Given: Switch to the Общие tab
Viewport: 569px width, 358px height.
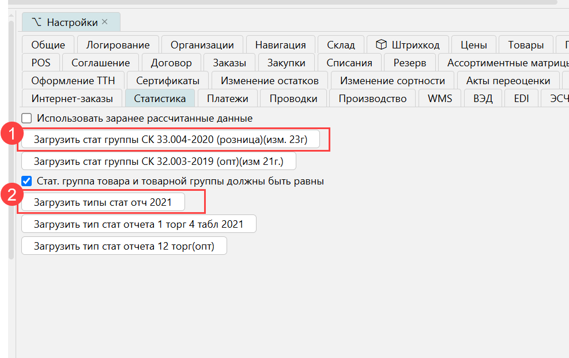Looking at the screenshot, I should pos(48,45).
